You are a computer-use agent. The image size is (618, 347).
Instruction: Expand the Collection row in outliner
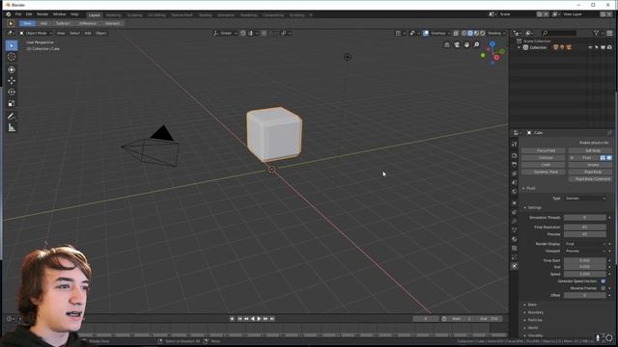tap(520, 47)
